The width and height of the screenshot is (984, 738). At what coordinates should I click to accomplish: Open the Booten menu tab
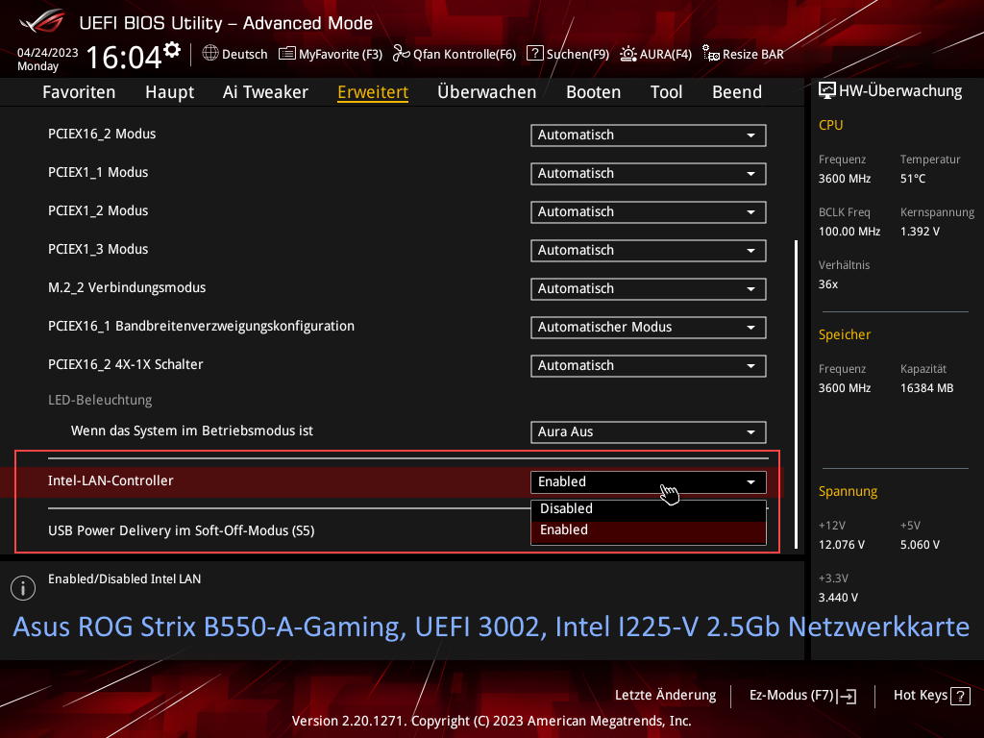point(593,91)
